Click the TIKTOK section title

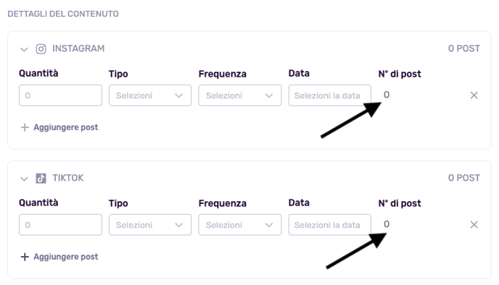tap(67, 178)
